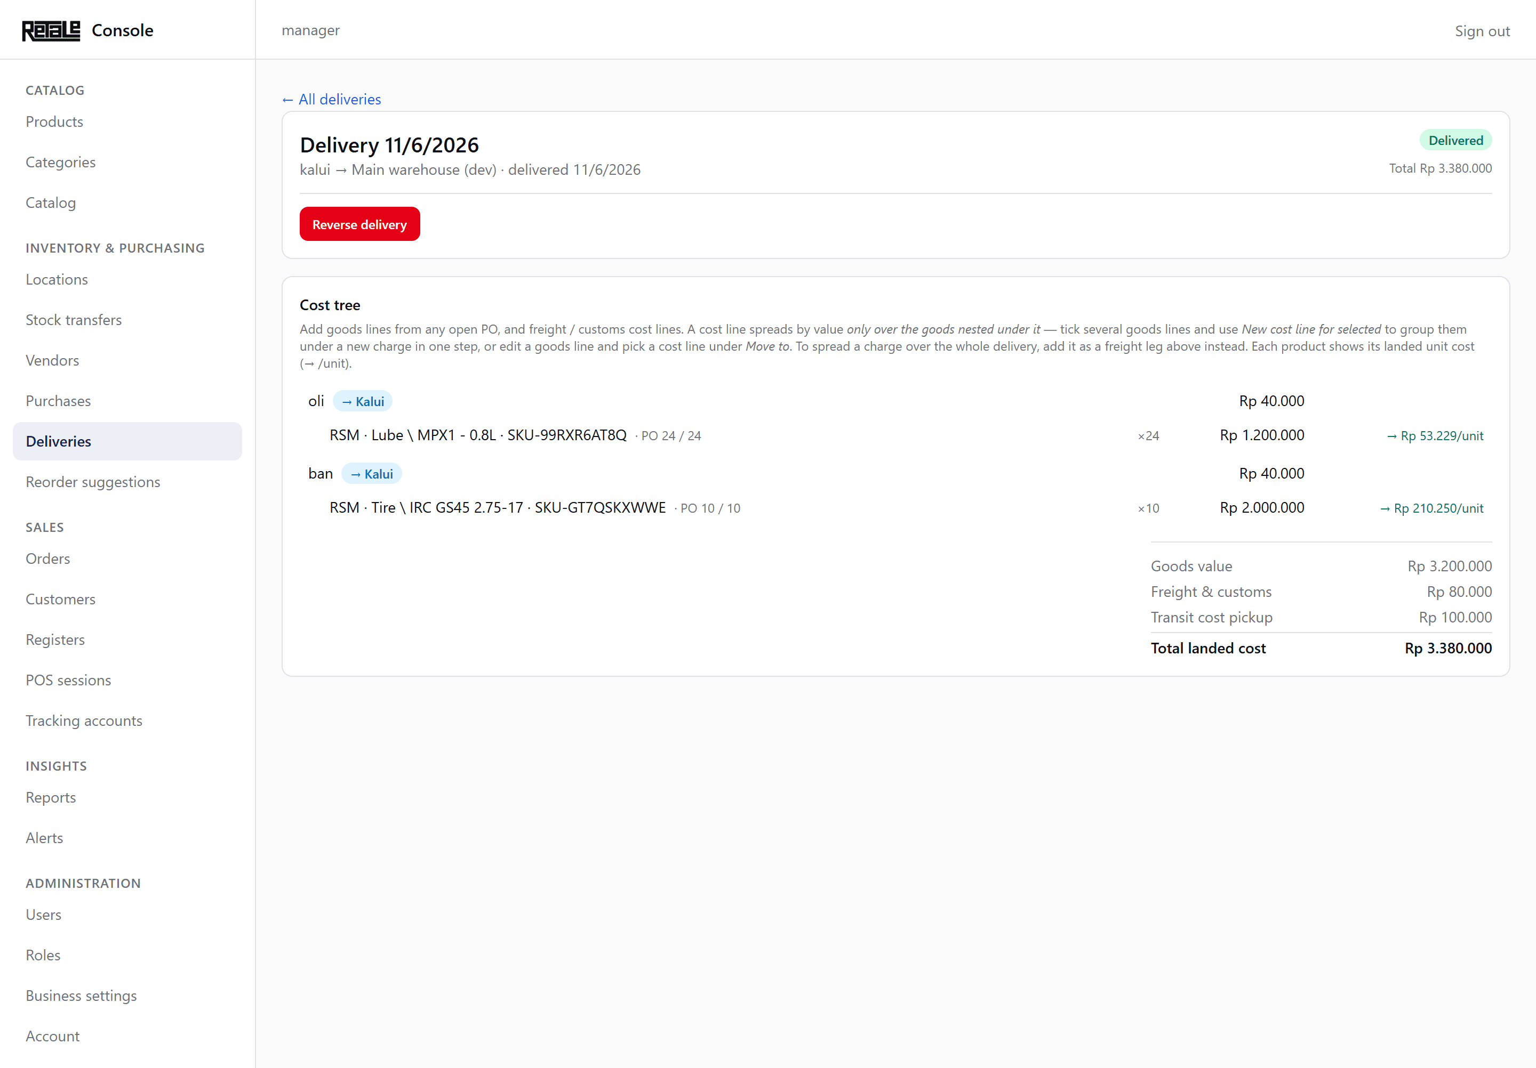Click the Kaliu tag beside oli
Viewport: 1536px width, 1068px height.
363,401
